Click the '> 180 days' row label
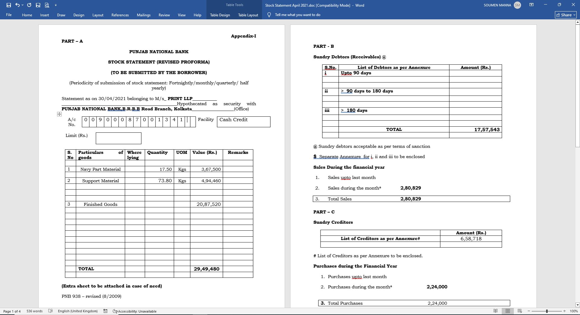 click(x=354, y=110)
